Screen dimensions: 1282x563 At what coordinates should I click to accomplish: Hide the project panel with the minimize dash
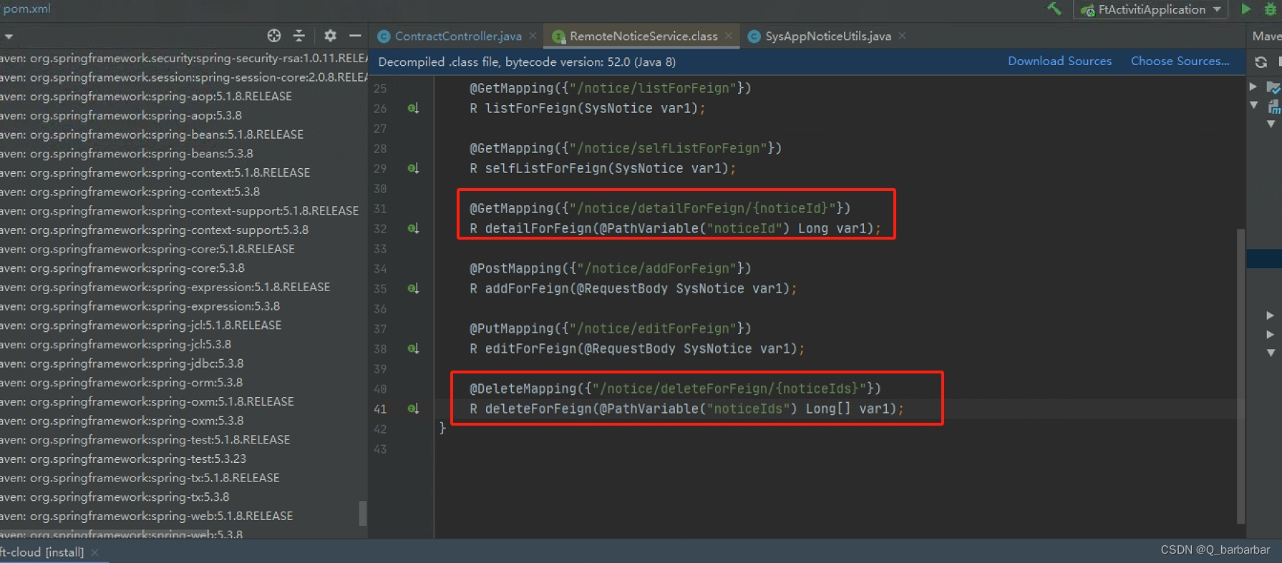[x=355, y=36]
